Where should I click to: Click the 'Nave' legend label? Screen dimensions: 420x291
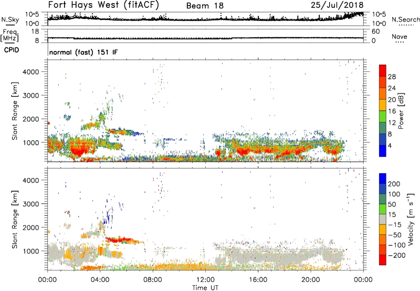pyautogui.click(x=400, y=37)
